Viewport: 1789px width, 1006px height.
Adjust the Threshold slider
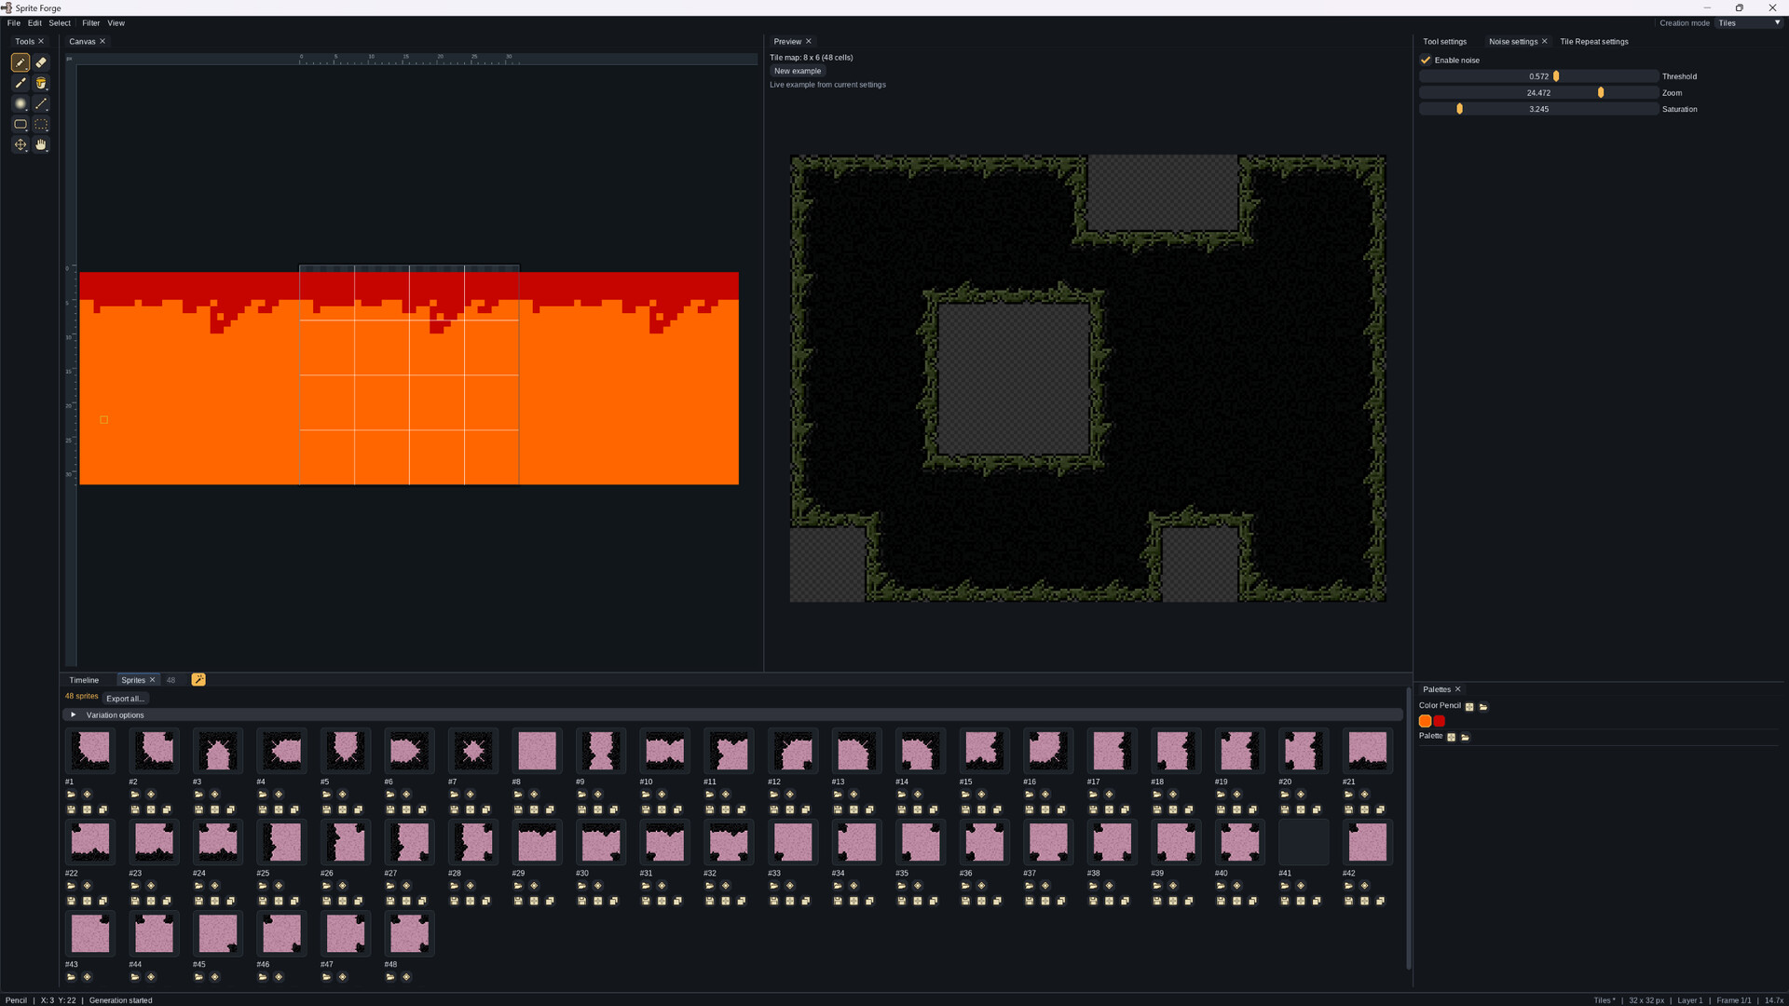(x=1539, y=76)
